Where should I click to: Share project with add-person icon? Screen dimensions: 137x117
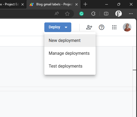point(89,27)
